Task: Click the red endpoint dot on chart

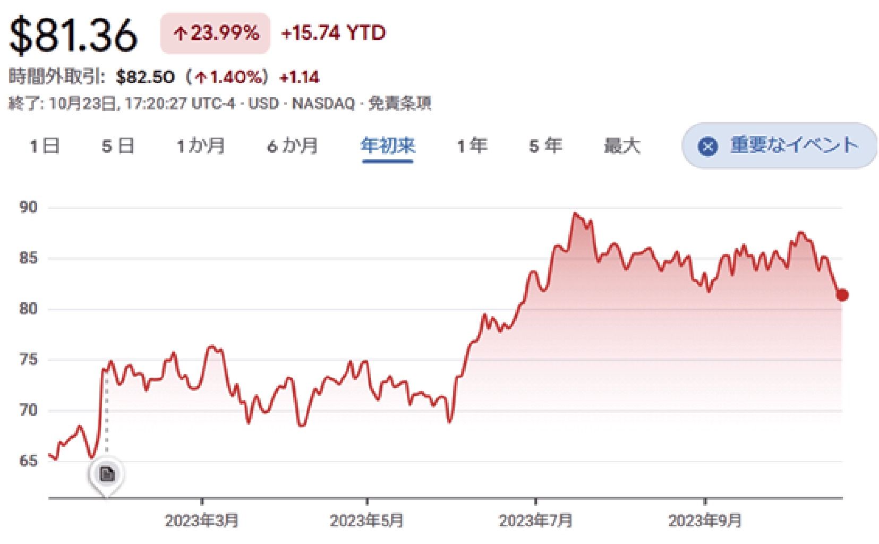Action: 842,295
